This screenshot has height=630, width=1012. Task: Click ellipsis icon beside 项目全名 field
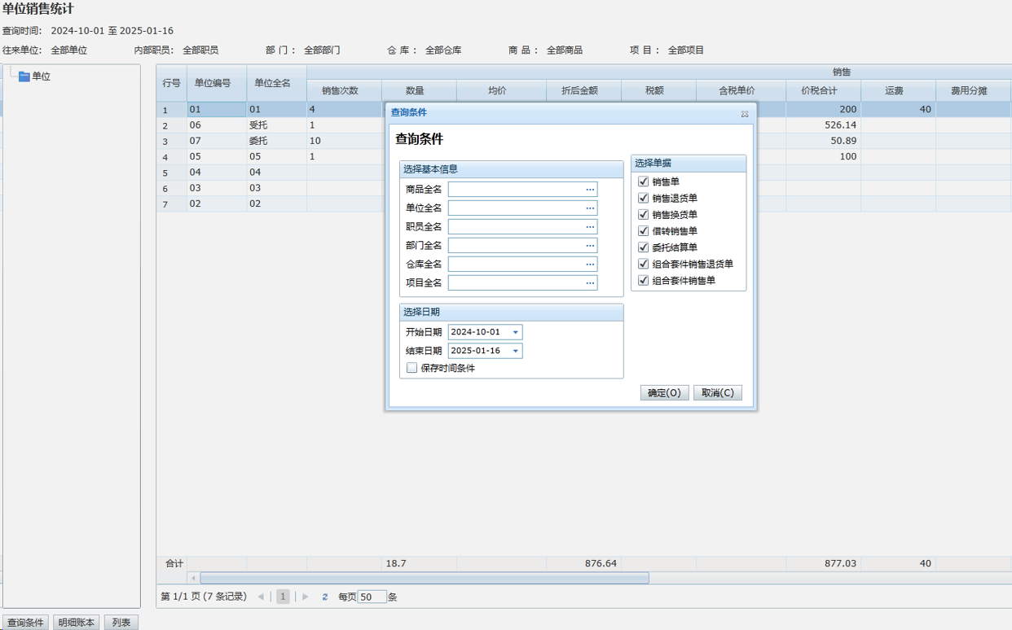point(590,283)
